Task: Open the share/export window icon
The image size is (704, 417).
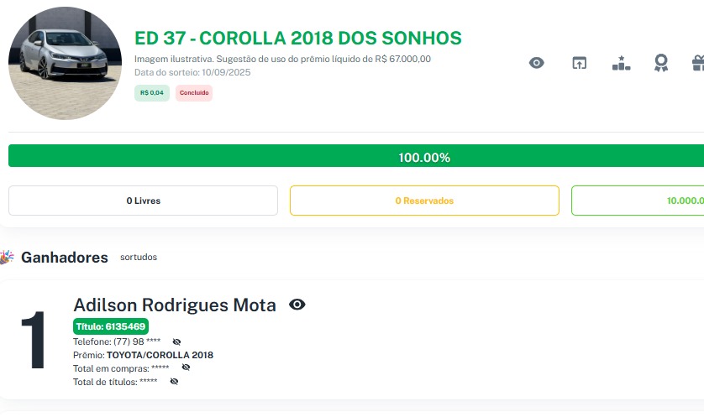Action: [579, 63]
